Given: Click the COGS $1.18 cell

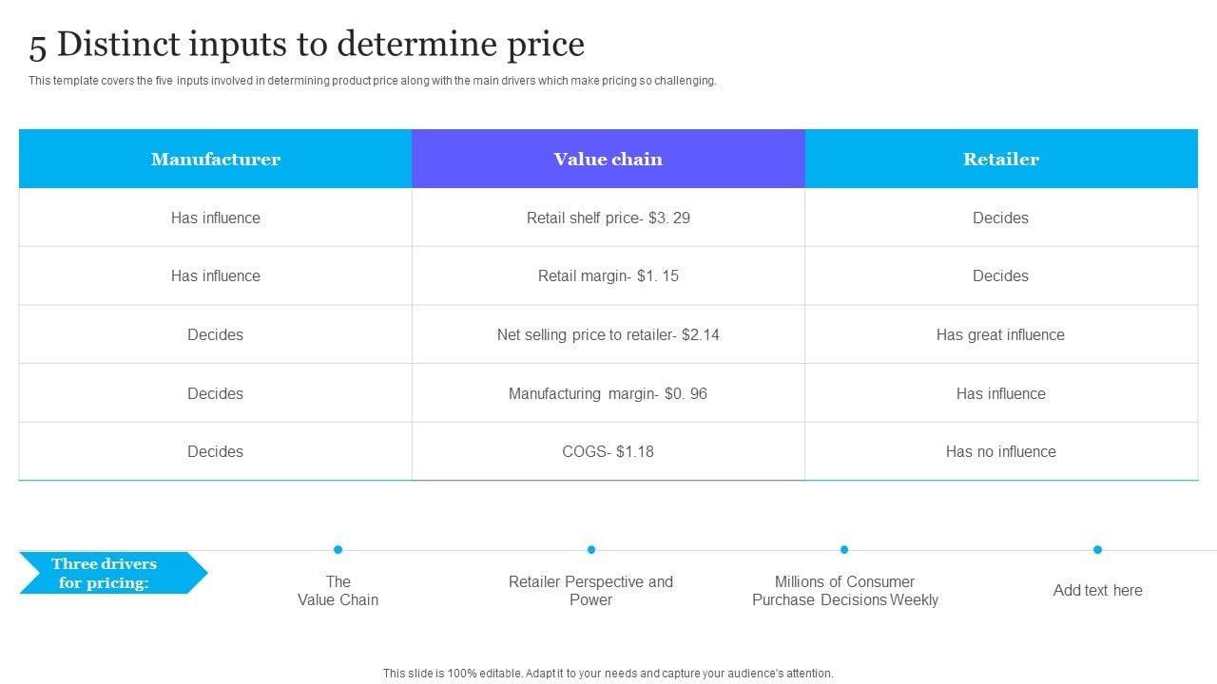Looking at the screenshot, I should [608, 451].
